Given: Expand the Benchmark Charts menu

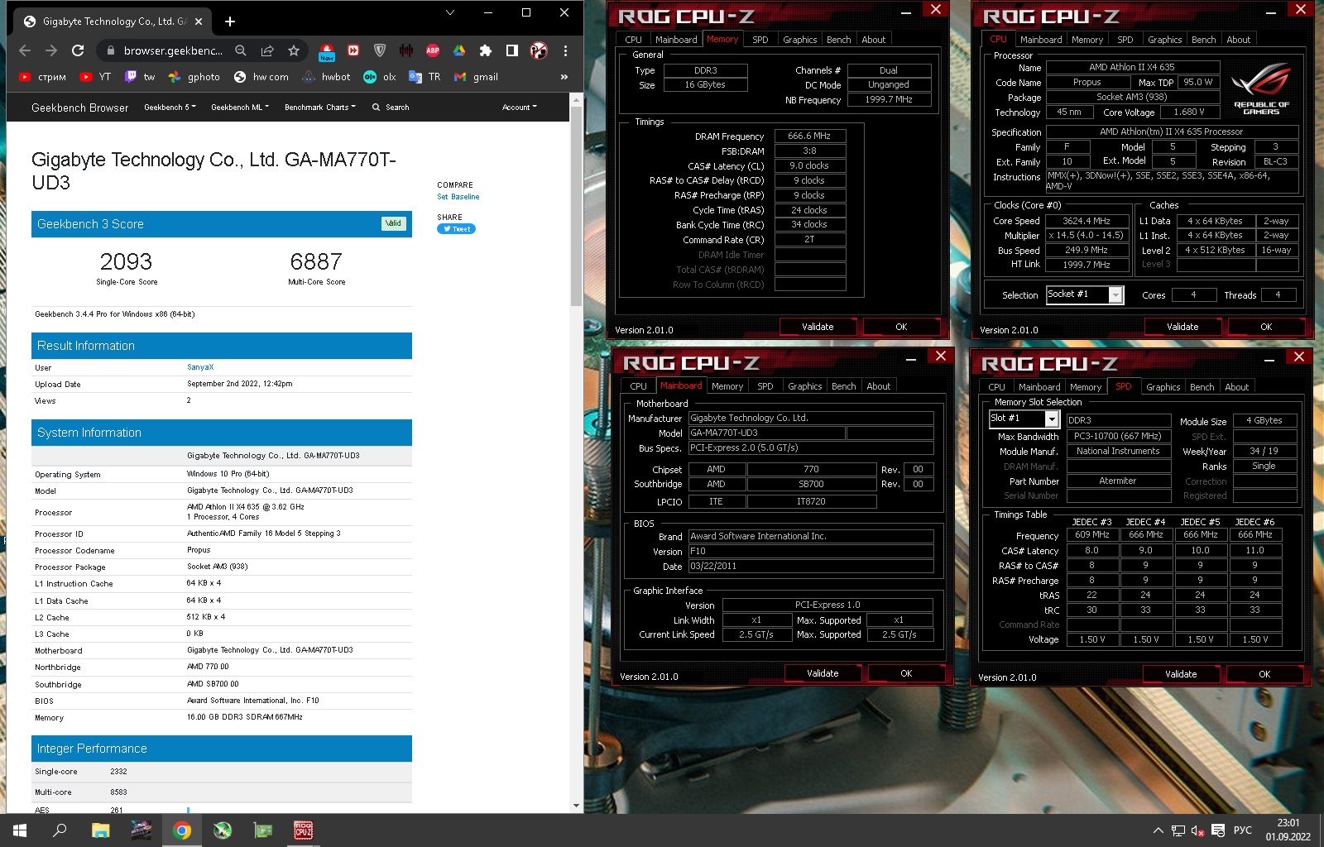Looking at the screenshot, I should (x=320, y=108).
